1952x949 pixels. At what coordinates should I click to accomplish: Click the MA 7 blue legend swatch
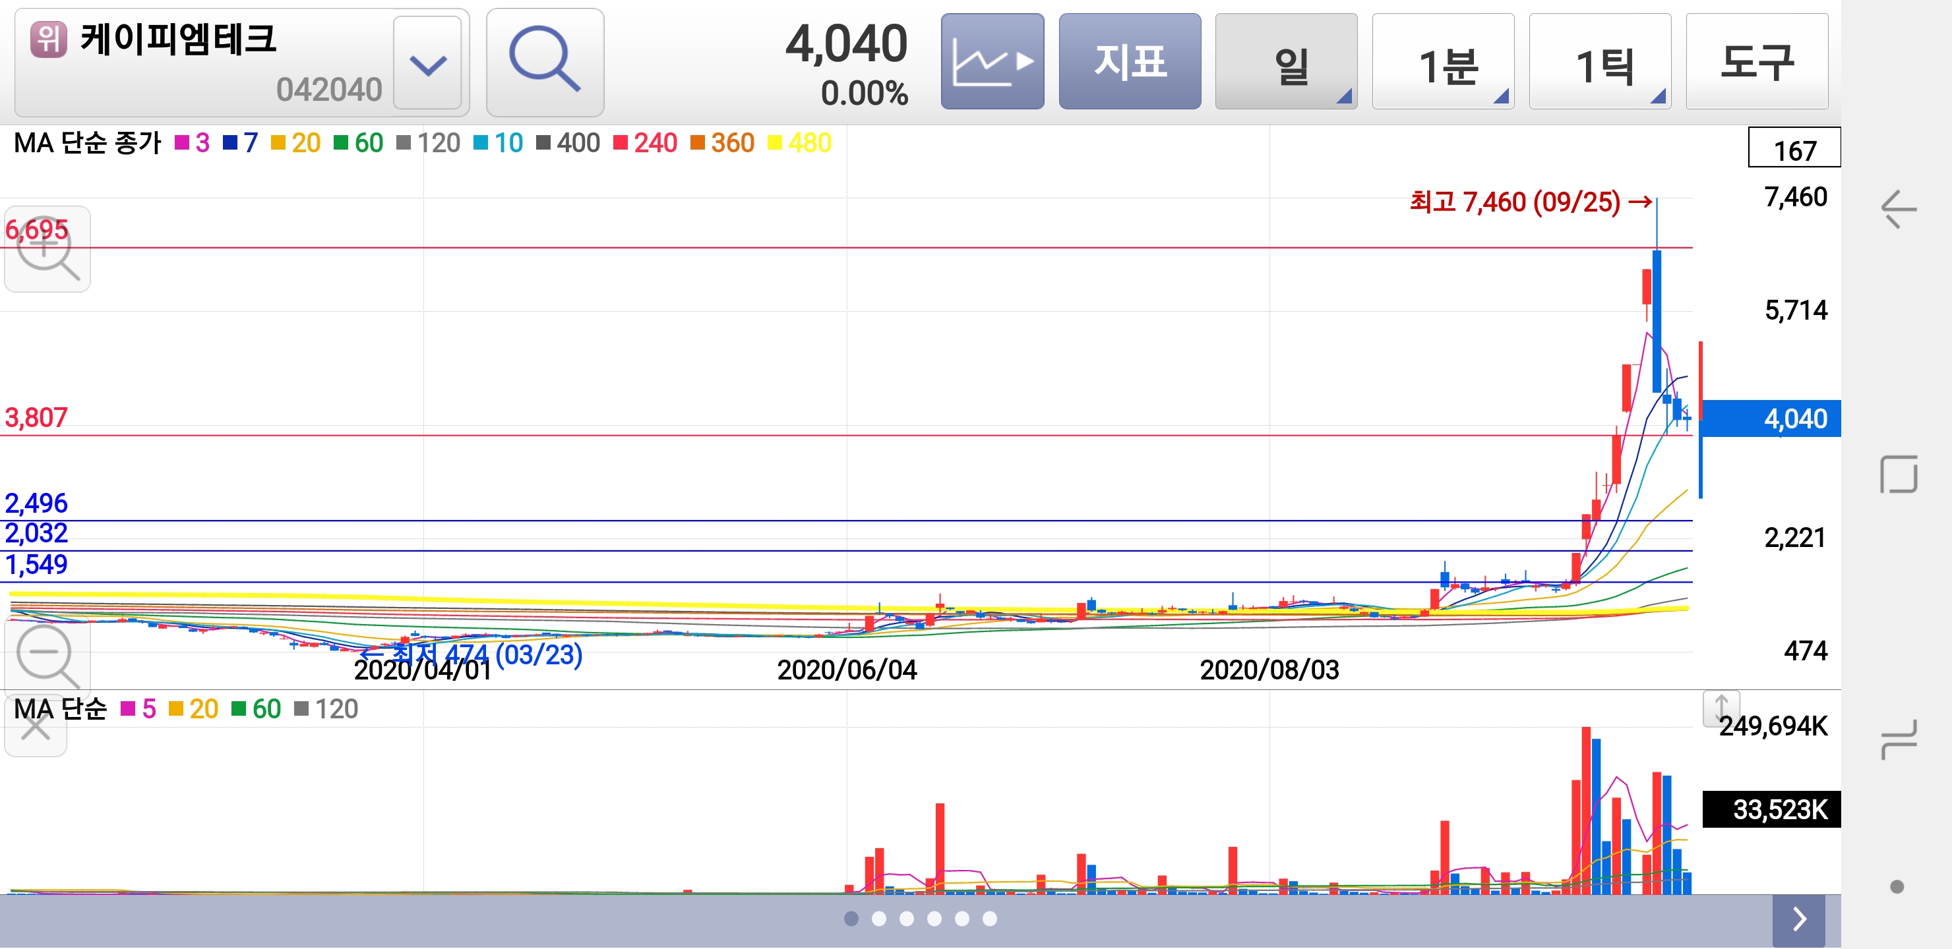pyautogui.click(x=230, y=142)
